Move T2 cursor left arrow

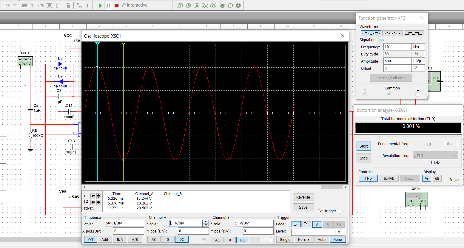point(93,202)
